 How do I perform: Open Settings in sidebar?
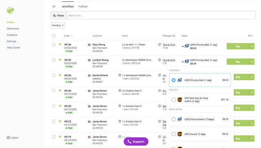12,41
